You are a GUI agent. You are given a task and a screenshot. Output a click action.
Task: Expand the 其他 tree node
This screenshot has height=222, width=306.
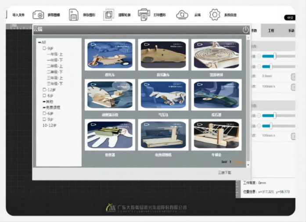[x=44, y=101]
